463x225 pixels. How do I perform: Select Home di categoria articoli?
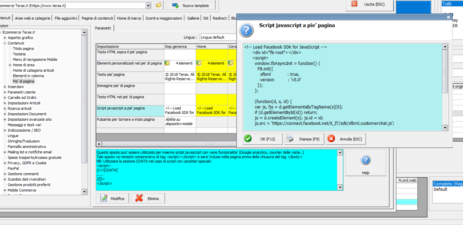[x=33, y=70]
